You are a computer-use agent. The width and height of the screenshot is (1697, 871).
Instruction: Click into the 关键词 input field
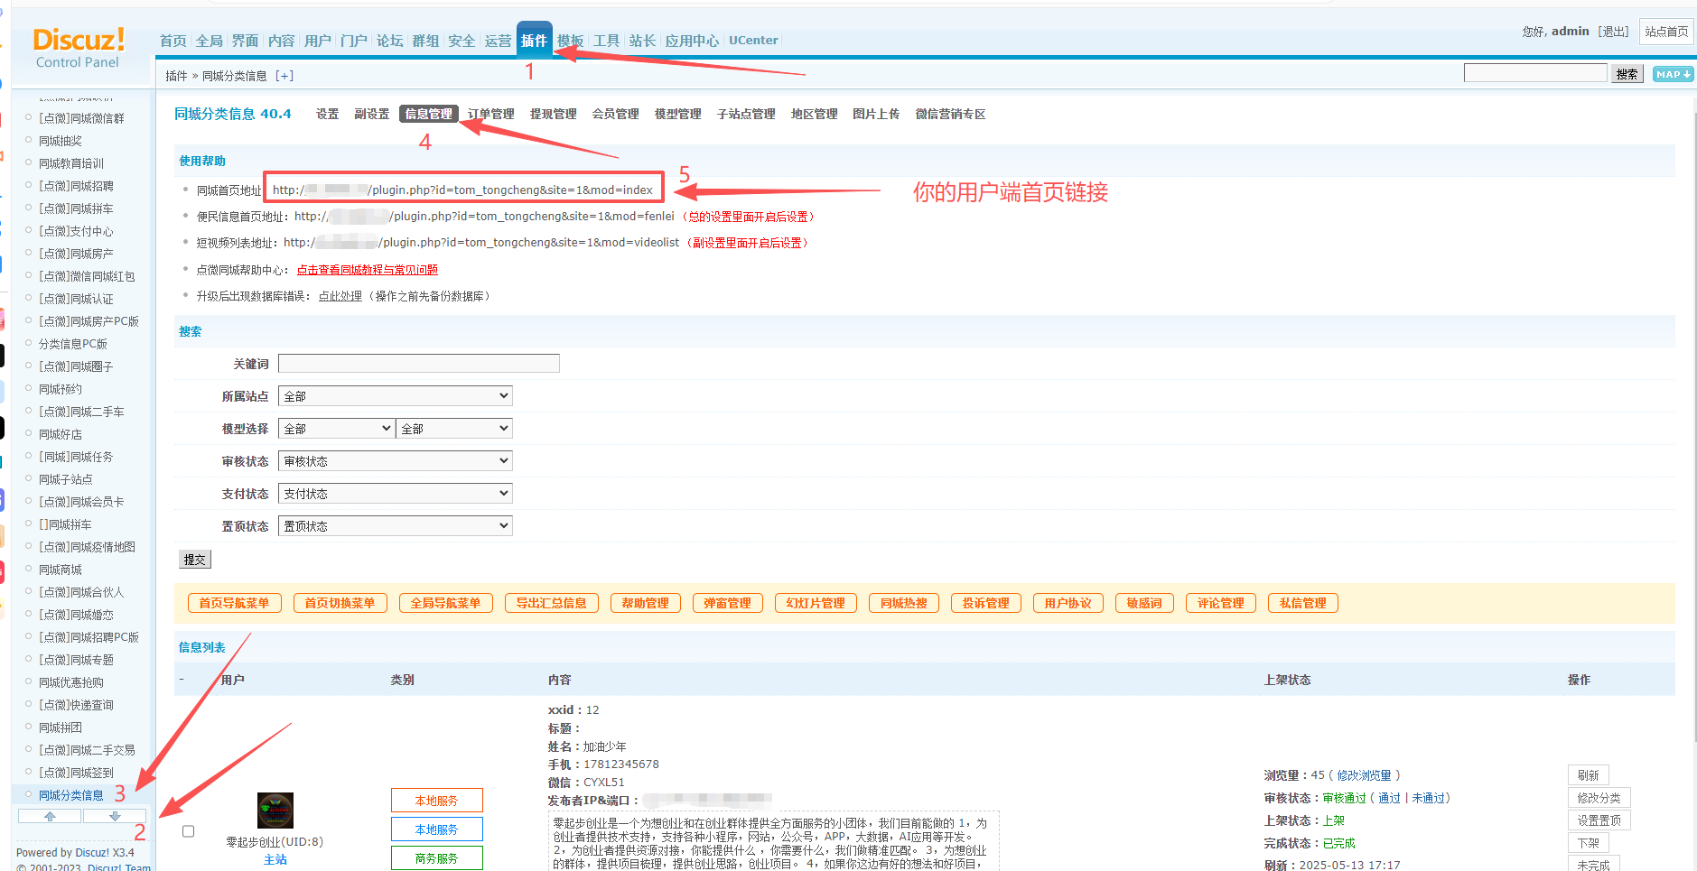(418, 364)
